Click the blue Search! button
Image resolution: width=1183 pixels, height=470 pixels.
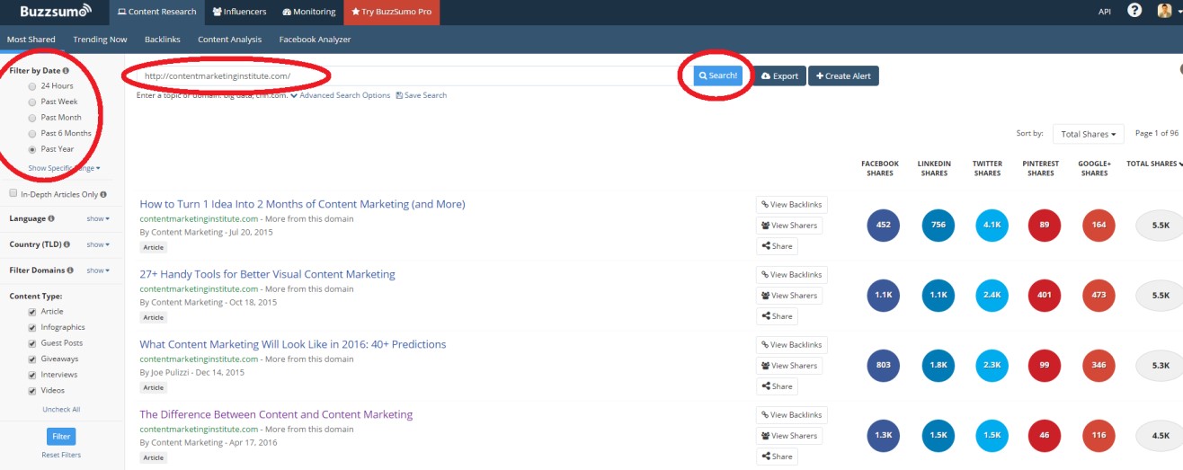tap(717, 75)
